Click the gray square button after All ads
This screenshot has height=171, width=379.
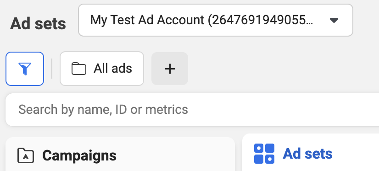point(170,69)
